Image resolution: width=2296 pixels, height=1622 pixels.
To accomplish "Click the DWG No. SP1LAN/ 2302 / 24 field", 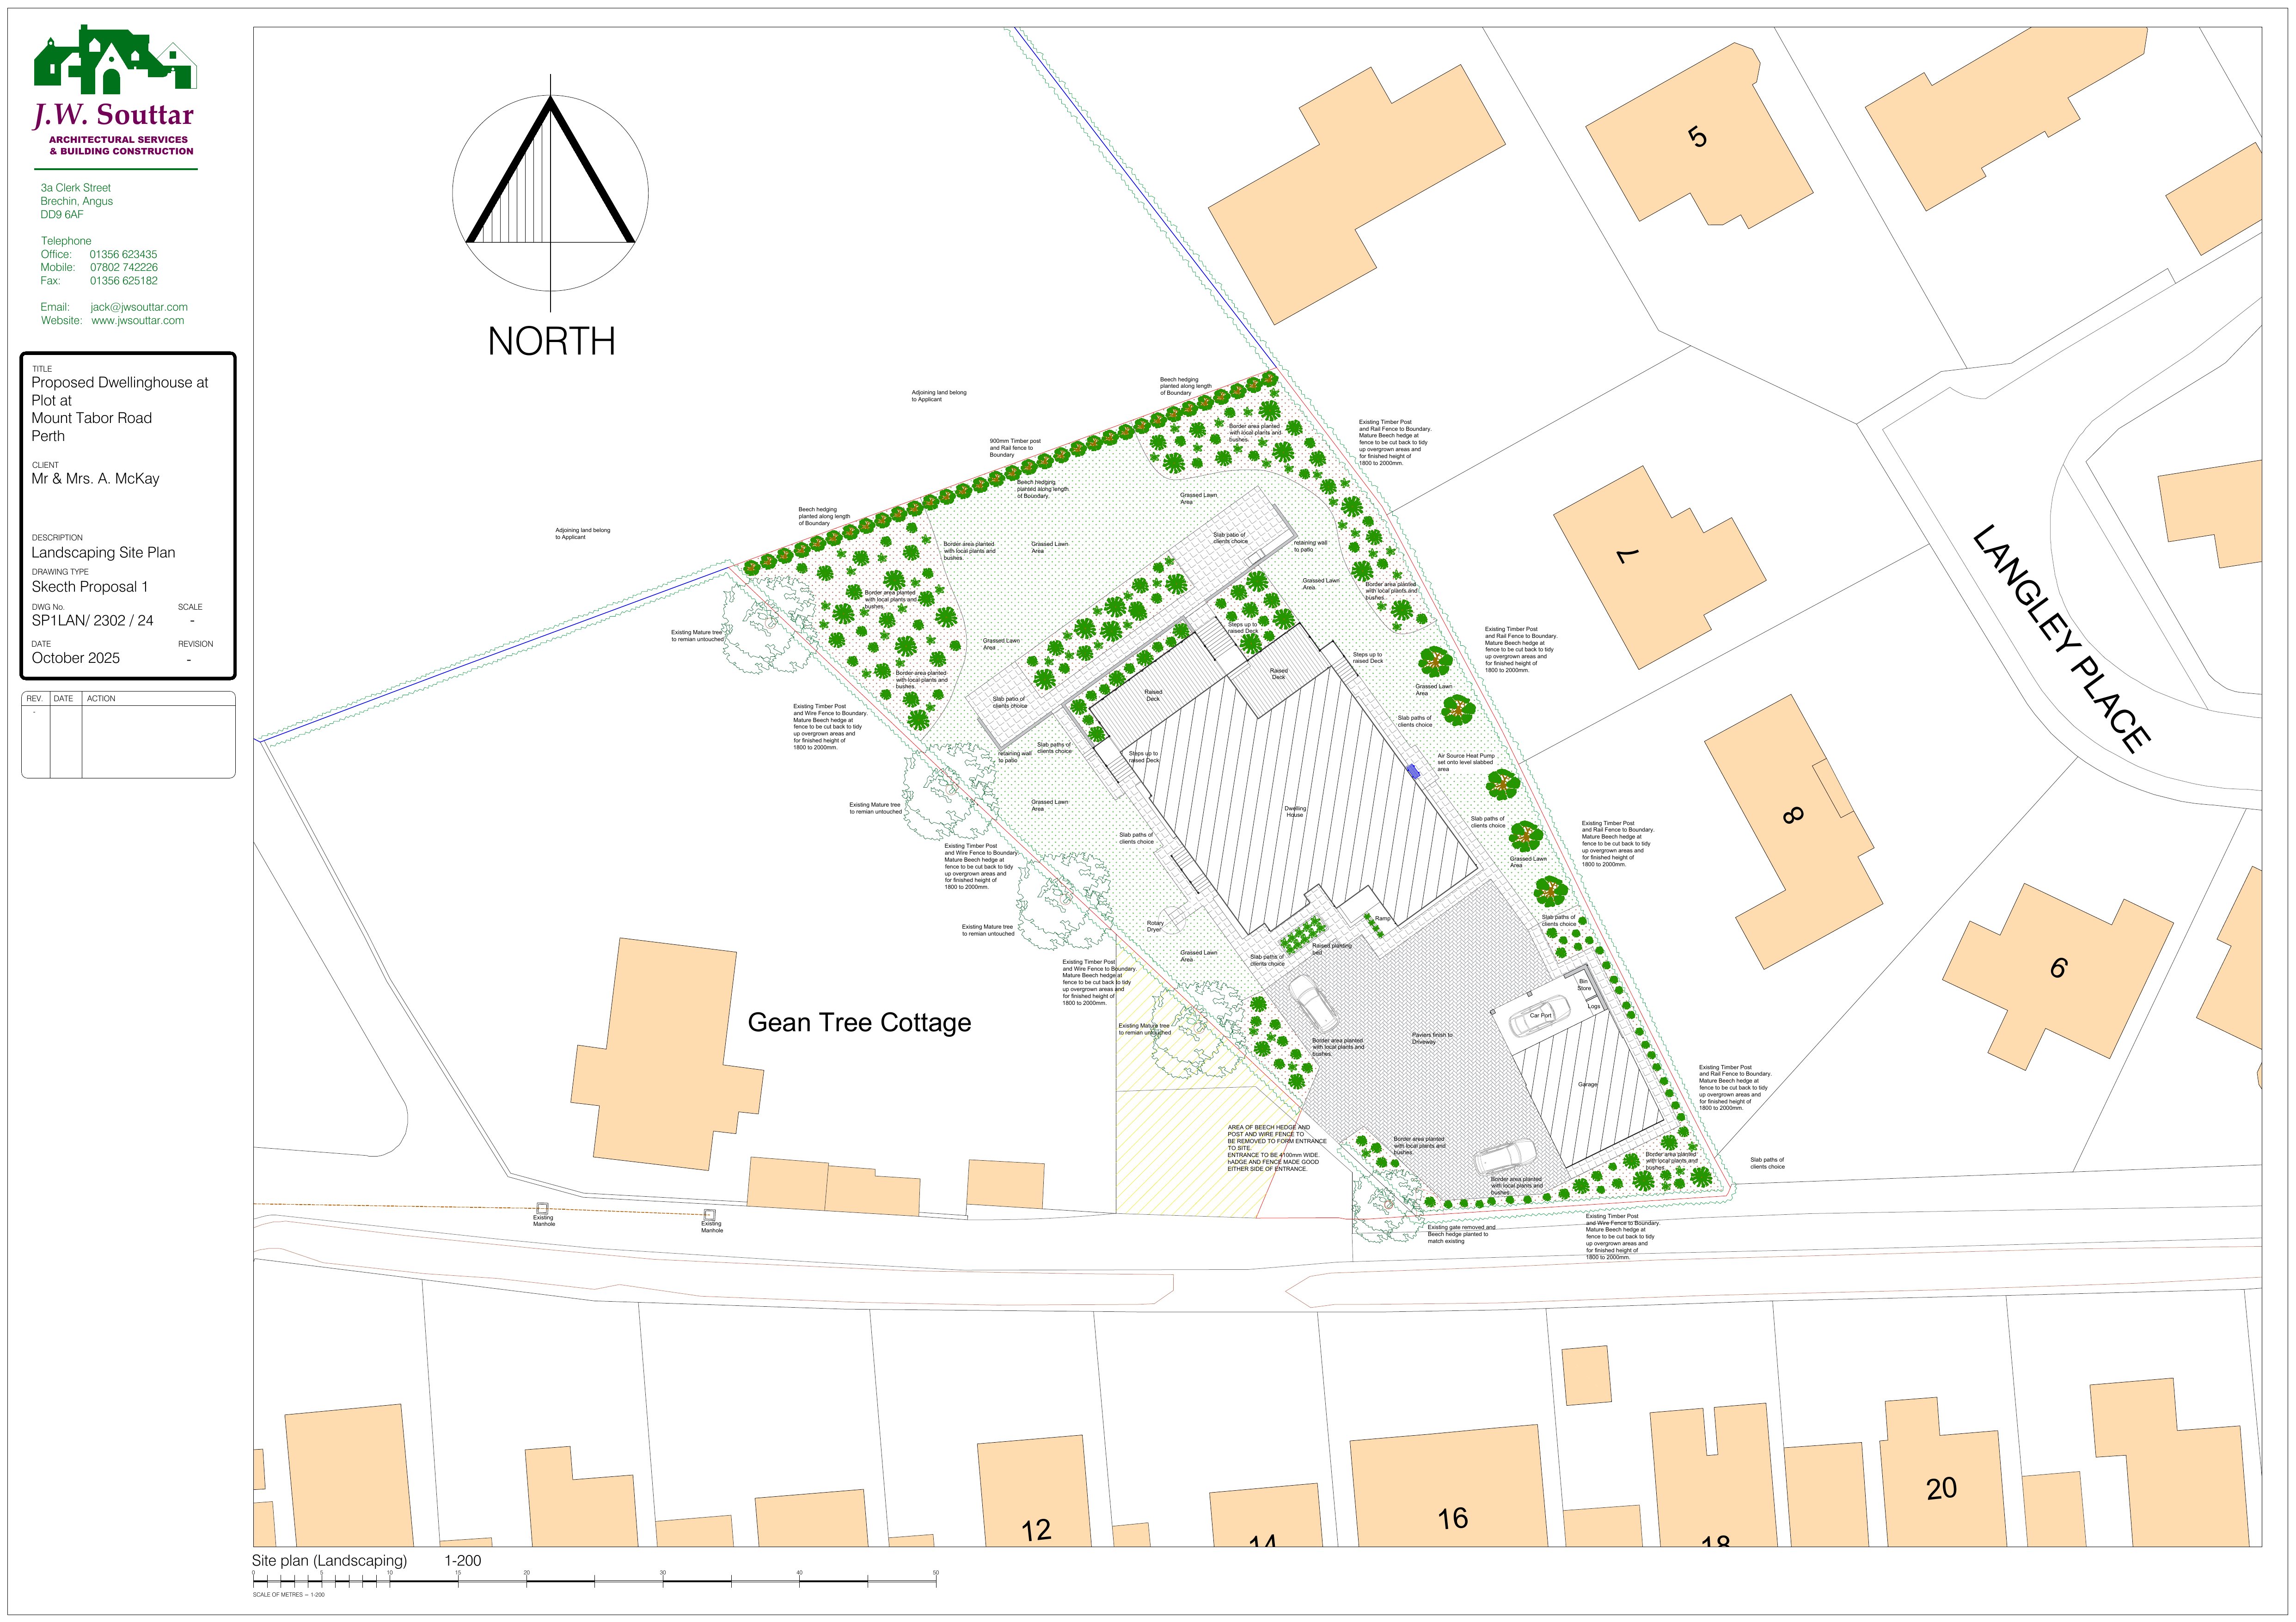I will [x=92, y=620].
